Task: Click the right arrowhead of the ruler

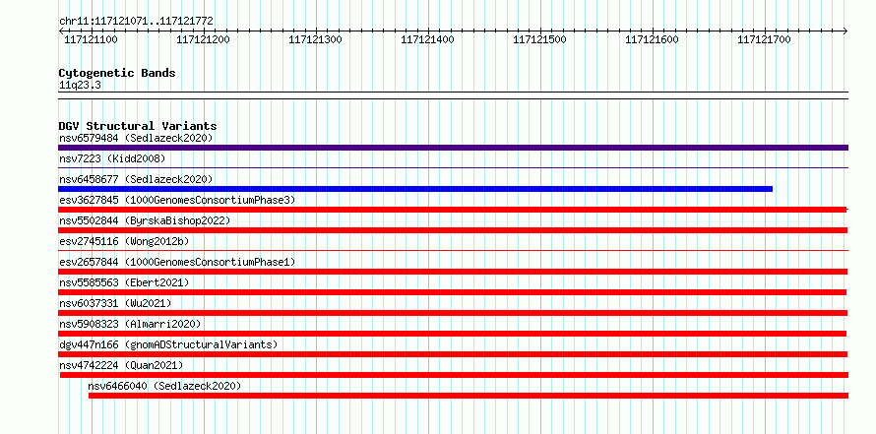Action: coord(845,31)
